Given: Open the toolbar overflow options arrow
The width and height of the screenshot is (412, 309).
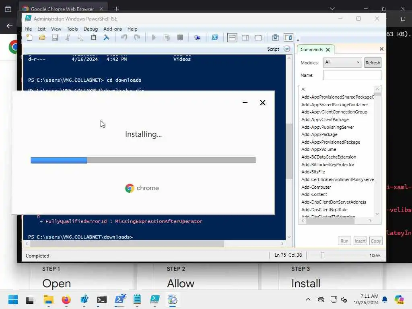Looking at the screenshot, I should [x=298, y=40].
